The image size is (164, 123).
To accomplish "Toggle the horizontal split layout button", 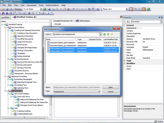I will (x=135, y=9).
